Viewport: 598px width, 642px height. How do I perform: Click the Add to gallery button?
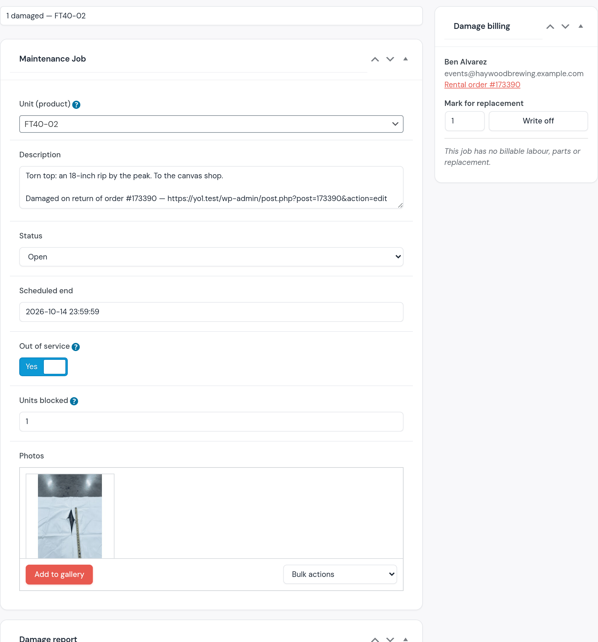pyautogui.click(x=59, y=575)
